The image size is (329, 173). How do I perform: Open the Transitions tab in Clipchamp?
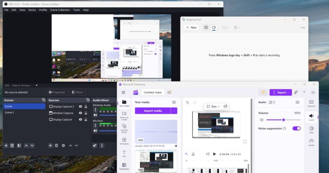124,166
